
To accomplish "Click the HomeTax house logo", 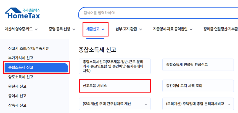I will [22, 13].
